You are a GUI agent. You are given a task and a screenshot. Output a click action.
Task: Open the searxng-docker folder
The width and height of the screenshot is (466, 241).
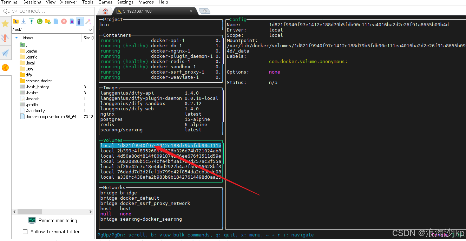click(x=36, y=81)
